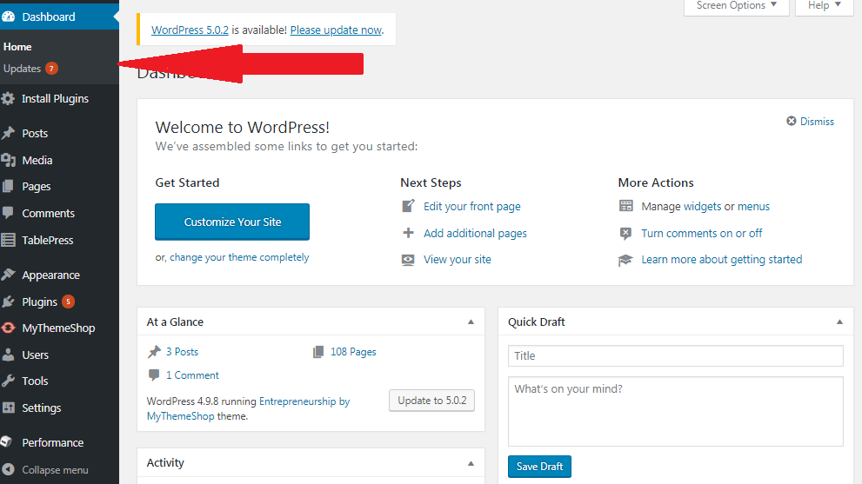Click the comments toggle icon in More Actions
This screenshot has width=862, height=484.
click(x=625, y=234)
